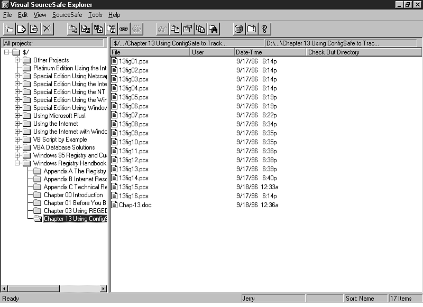Click the Undo Check Out toolbar icon
This screenshot has height=307, width=423.
pyautogui.click(x=111, y=29)
